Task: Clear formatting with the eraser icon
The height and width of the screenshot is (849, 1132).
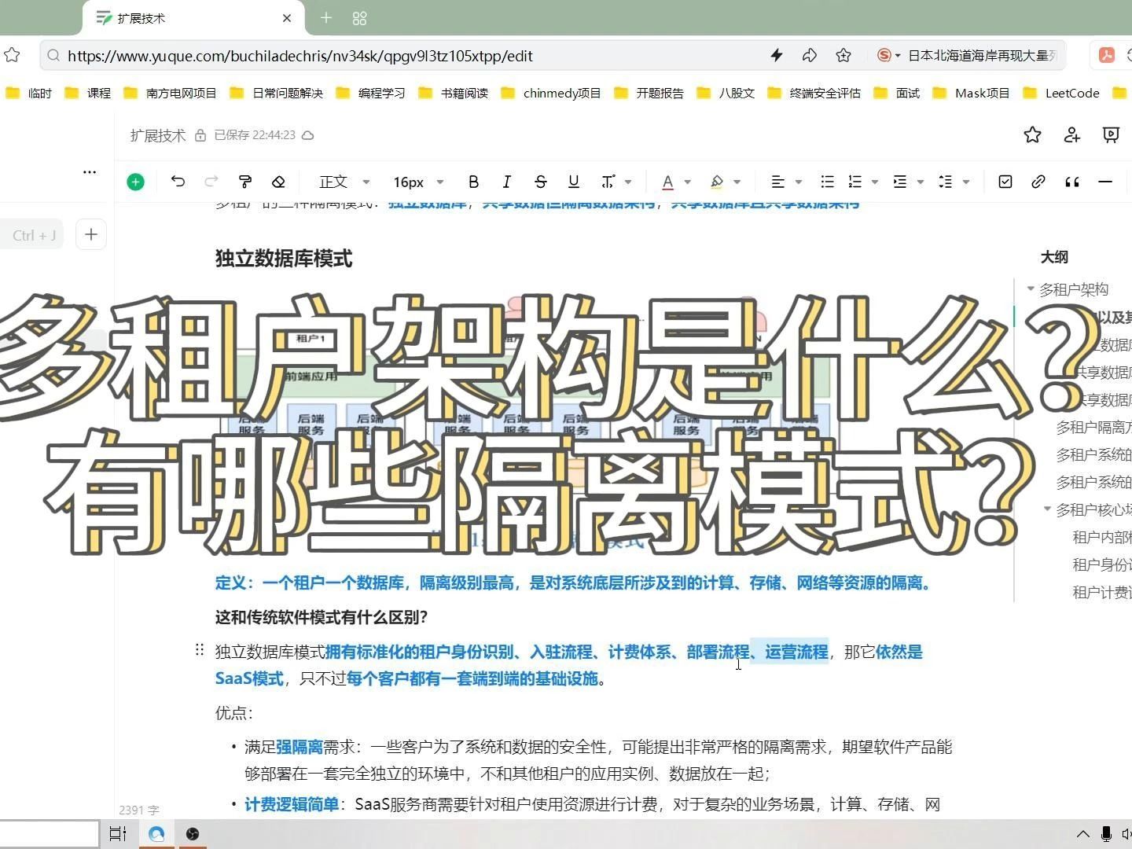Action: [278, 182]
